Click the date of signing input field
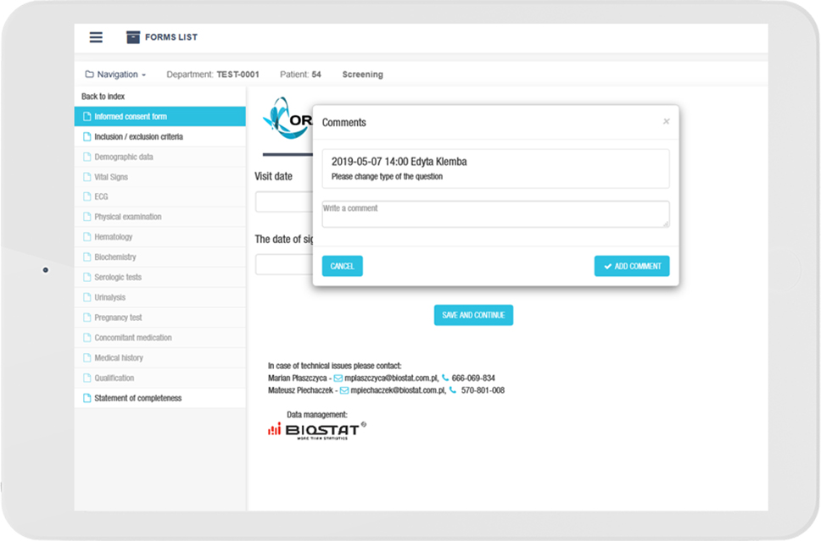 click(284, 264)
